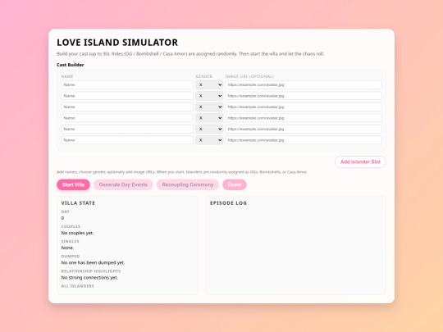Focus the fourth row Image URL field
Viewport: 443px width, 332px height.
point(304,118)
